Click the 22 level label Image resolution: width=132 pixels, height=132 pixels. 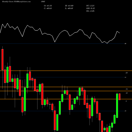pos(126,73)
